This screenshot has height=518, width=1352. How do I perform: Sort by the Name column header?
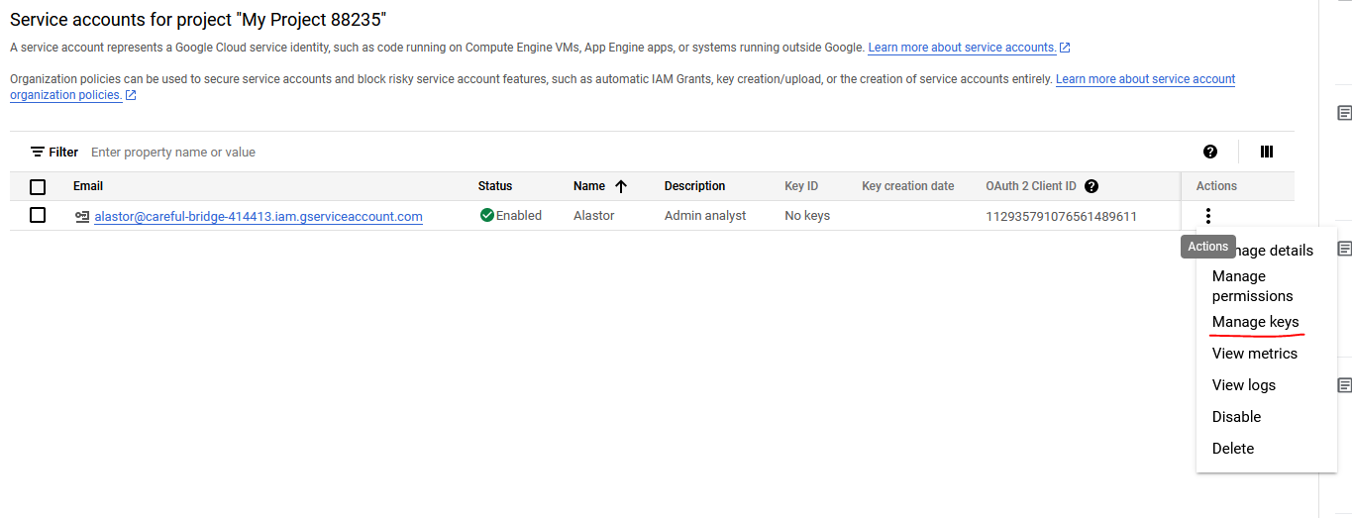[x=589, y=186]
